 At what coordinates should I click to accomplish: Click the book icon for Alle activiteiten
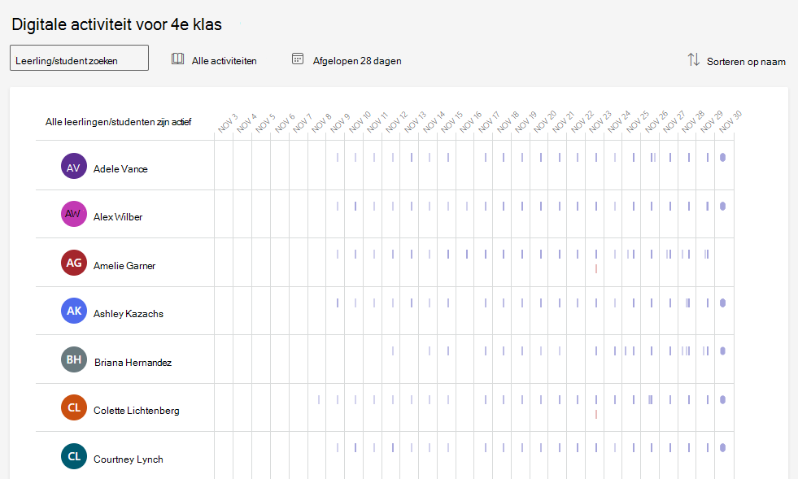[177, 59]
